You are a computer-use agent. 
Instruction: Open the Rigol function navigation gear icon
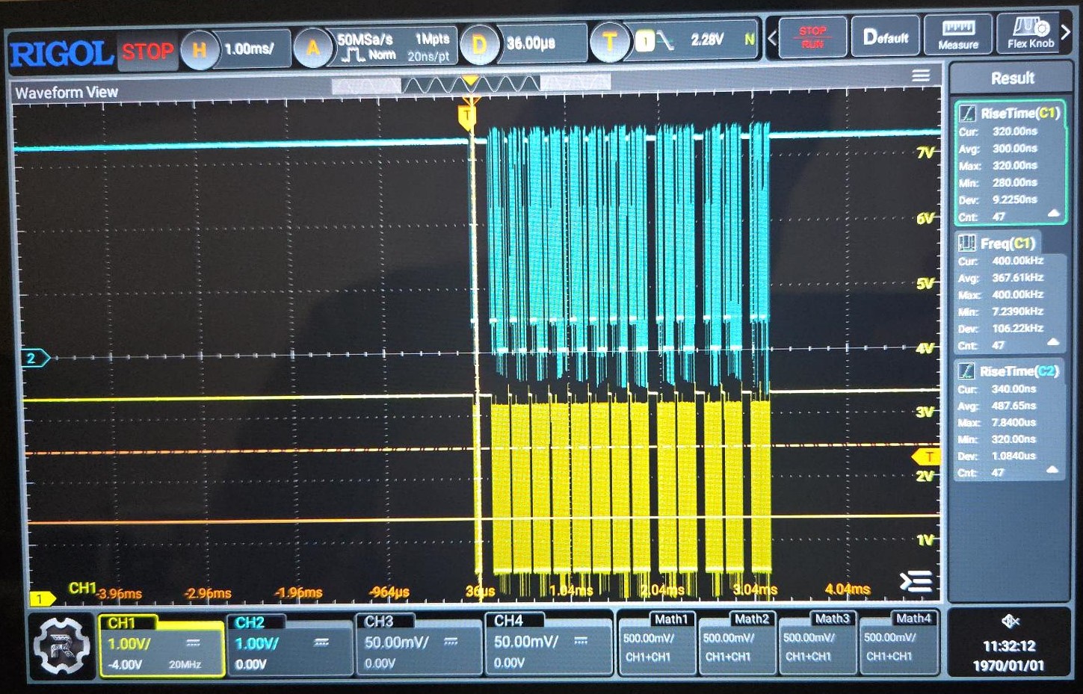(62, 645)
